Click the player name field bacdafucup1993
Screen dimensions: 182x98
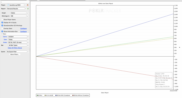pos(16,5)
